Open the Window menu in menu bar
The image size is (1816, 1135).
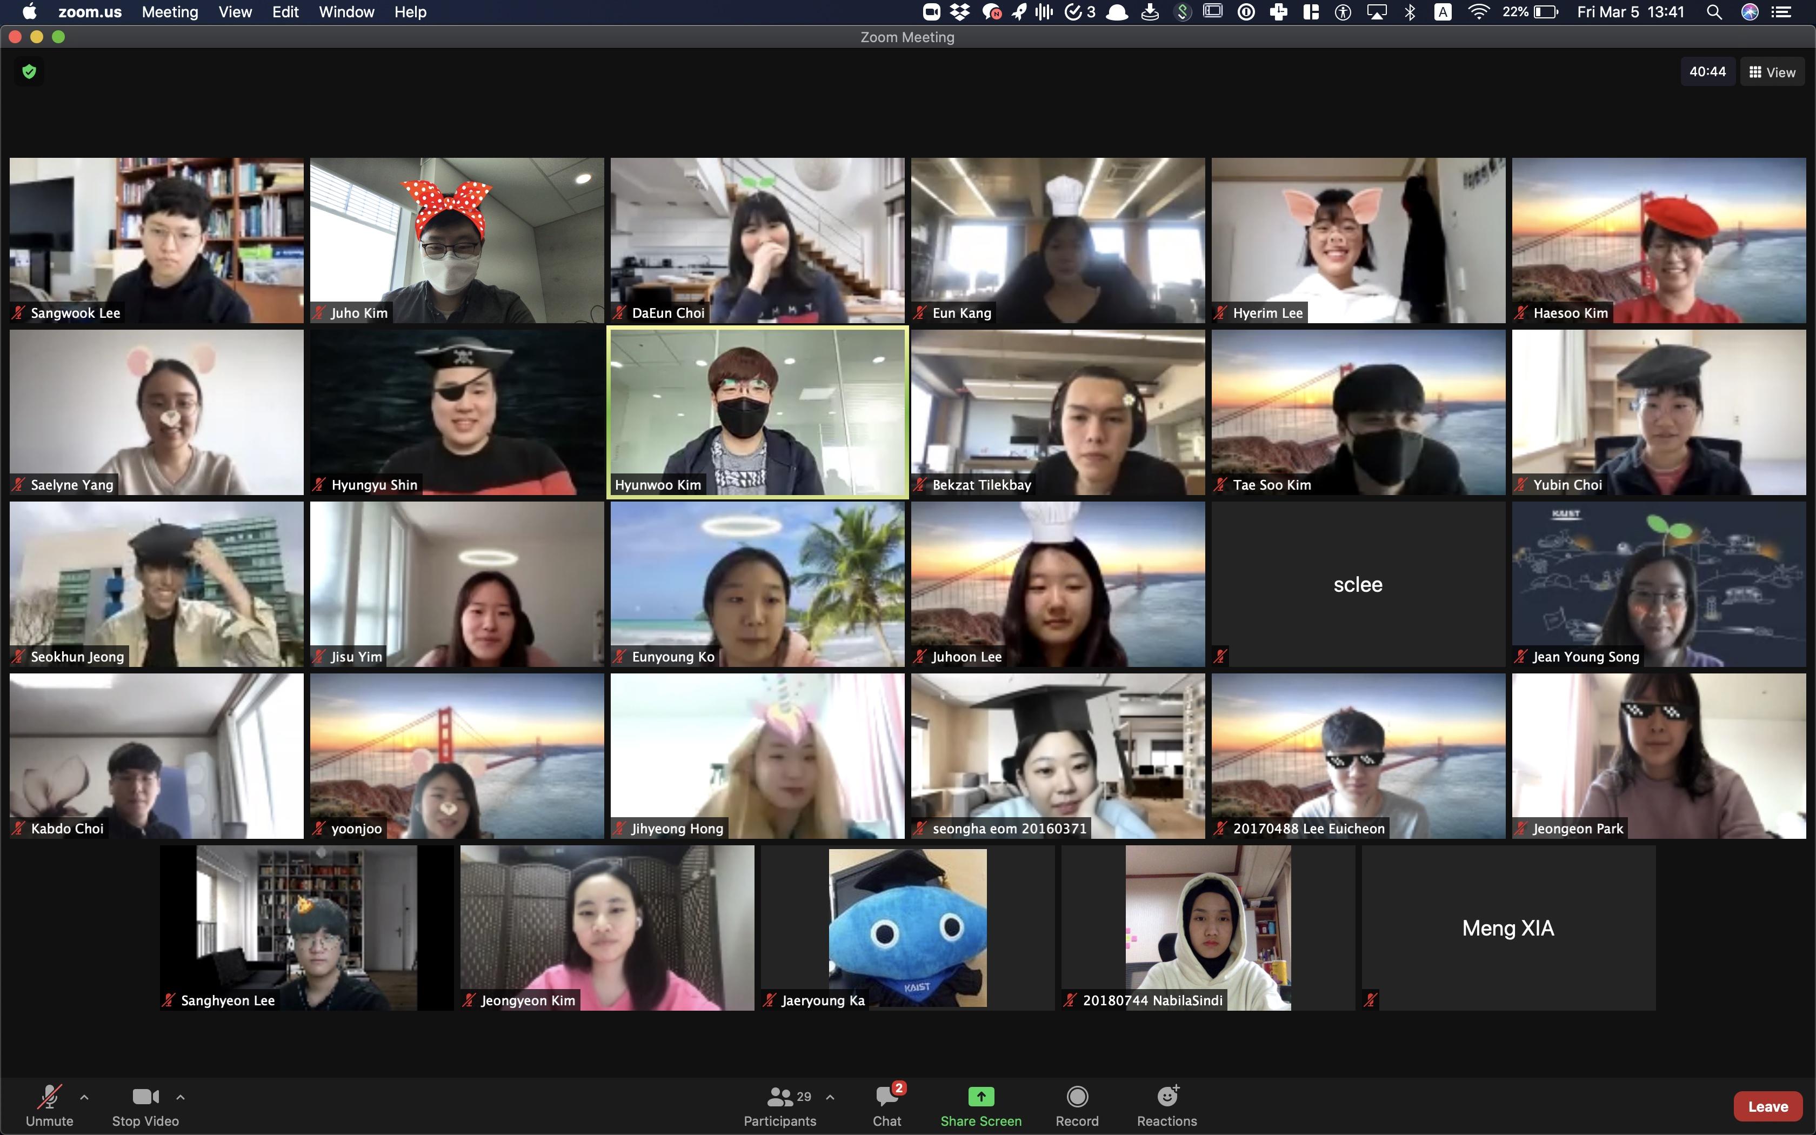coord(346,12)
